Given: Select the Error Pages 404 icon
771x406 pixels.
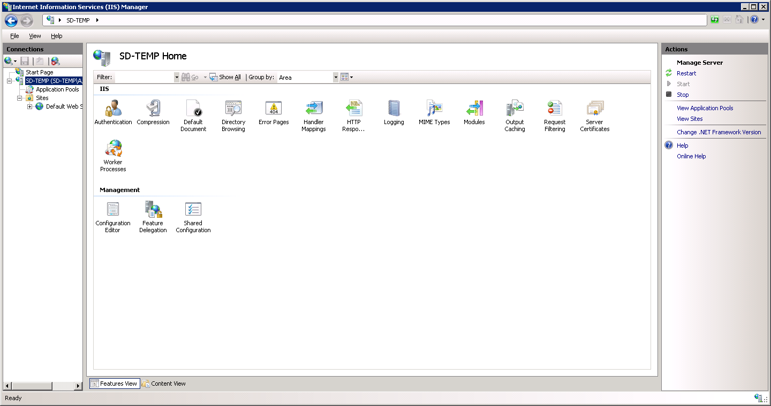Looking at the screenshot, I should (274, 109).
